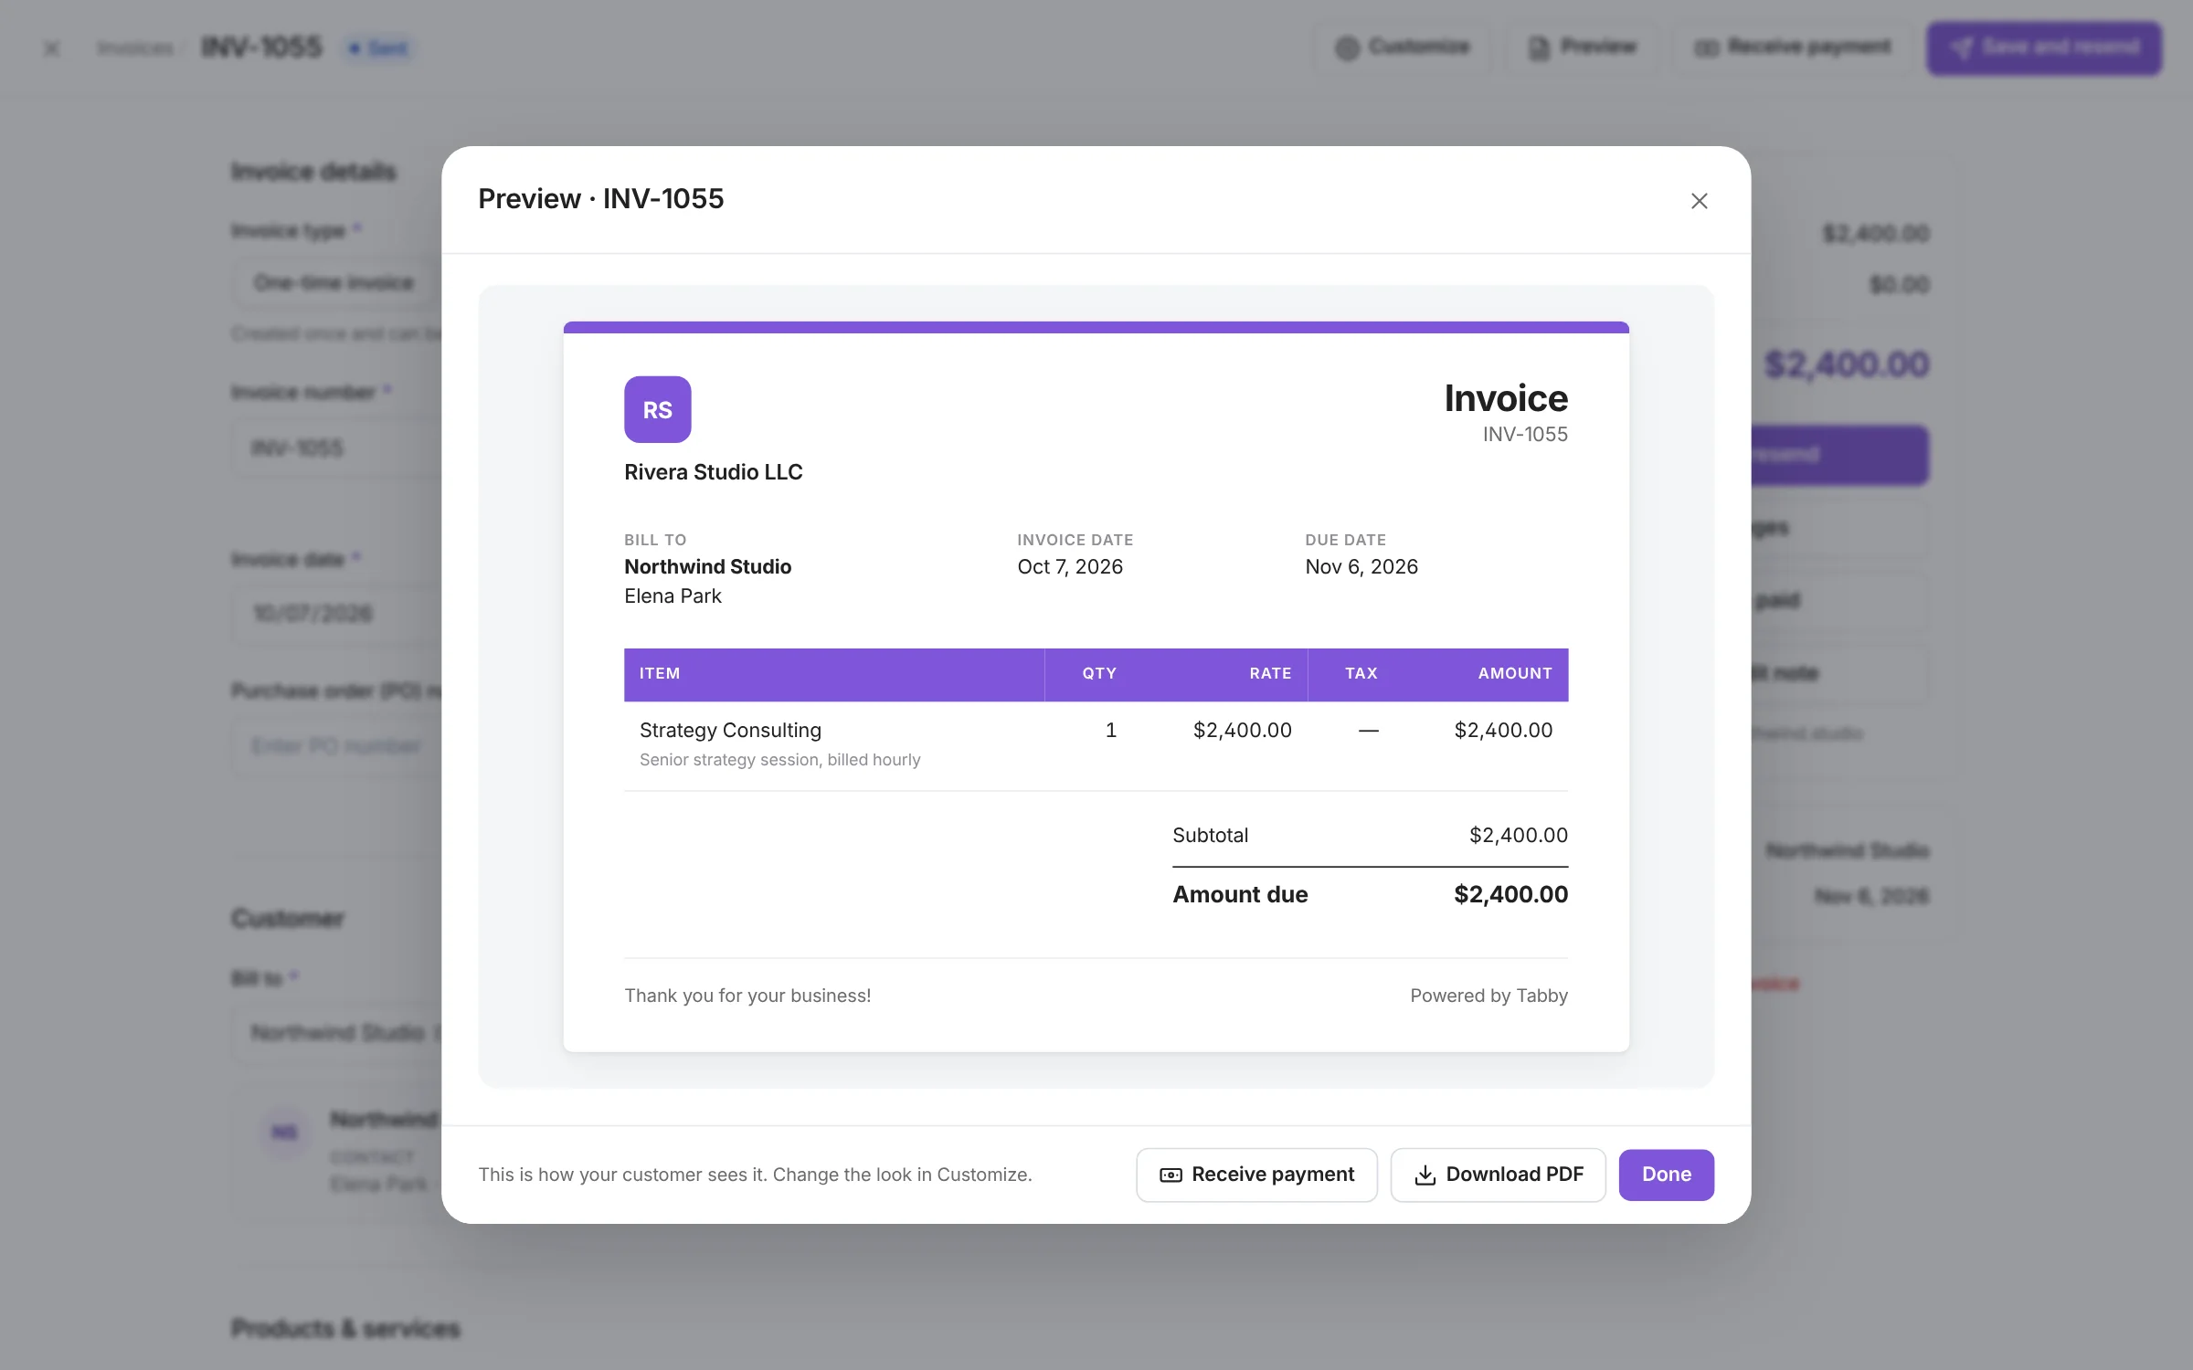Click the Enter PO number field
This screenshot has width=2193, height=1370.
click(336, 746)
